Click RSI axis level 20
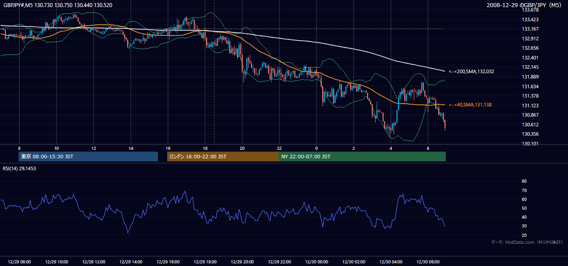The height and width of the screenshot is (266, 568). 524,235
